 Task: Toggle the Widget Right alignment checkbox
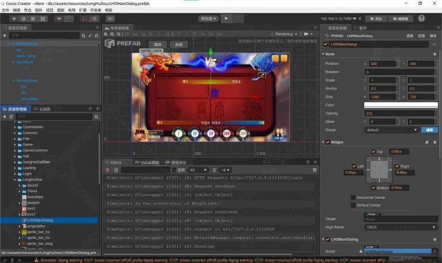[397, 166]
